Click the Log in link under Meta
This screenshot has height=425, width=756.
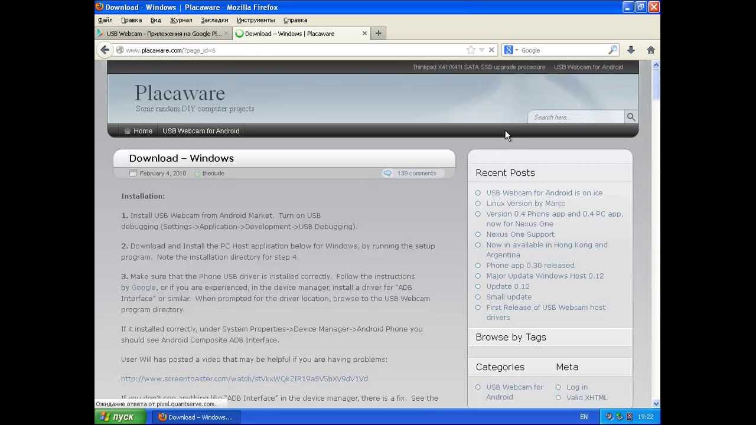coord(577,387)
